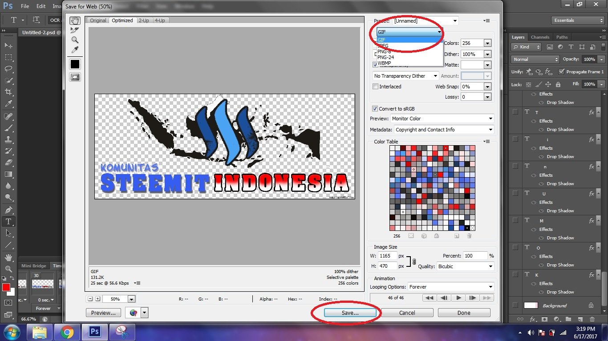Add new color to Color Table icon

457,236
